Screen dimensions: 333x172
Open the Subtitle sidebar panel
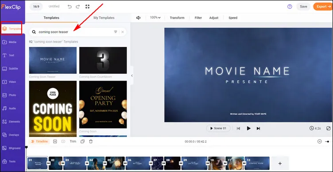point(10,69)
